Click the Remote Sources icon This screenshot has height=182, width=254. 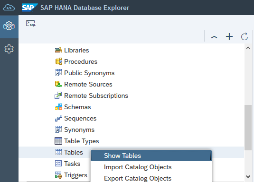pyautogui.click(x=58, y=84)
